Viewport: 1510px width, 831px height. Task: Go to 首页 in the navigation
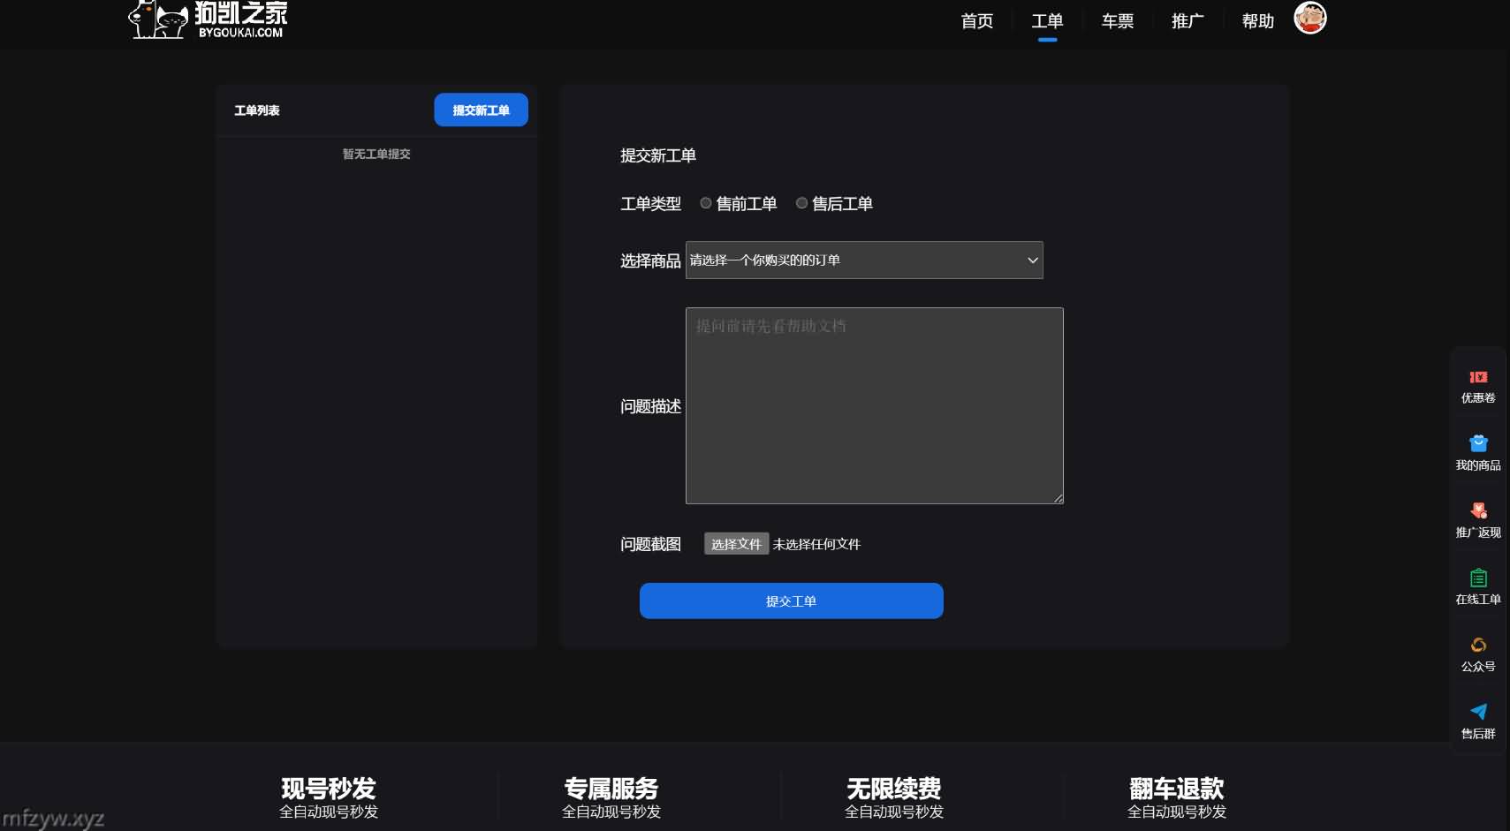976,21
